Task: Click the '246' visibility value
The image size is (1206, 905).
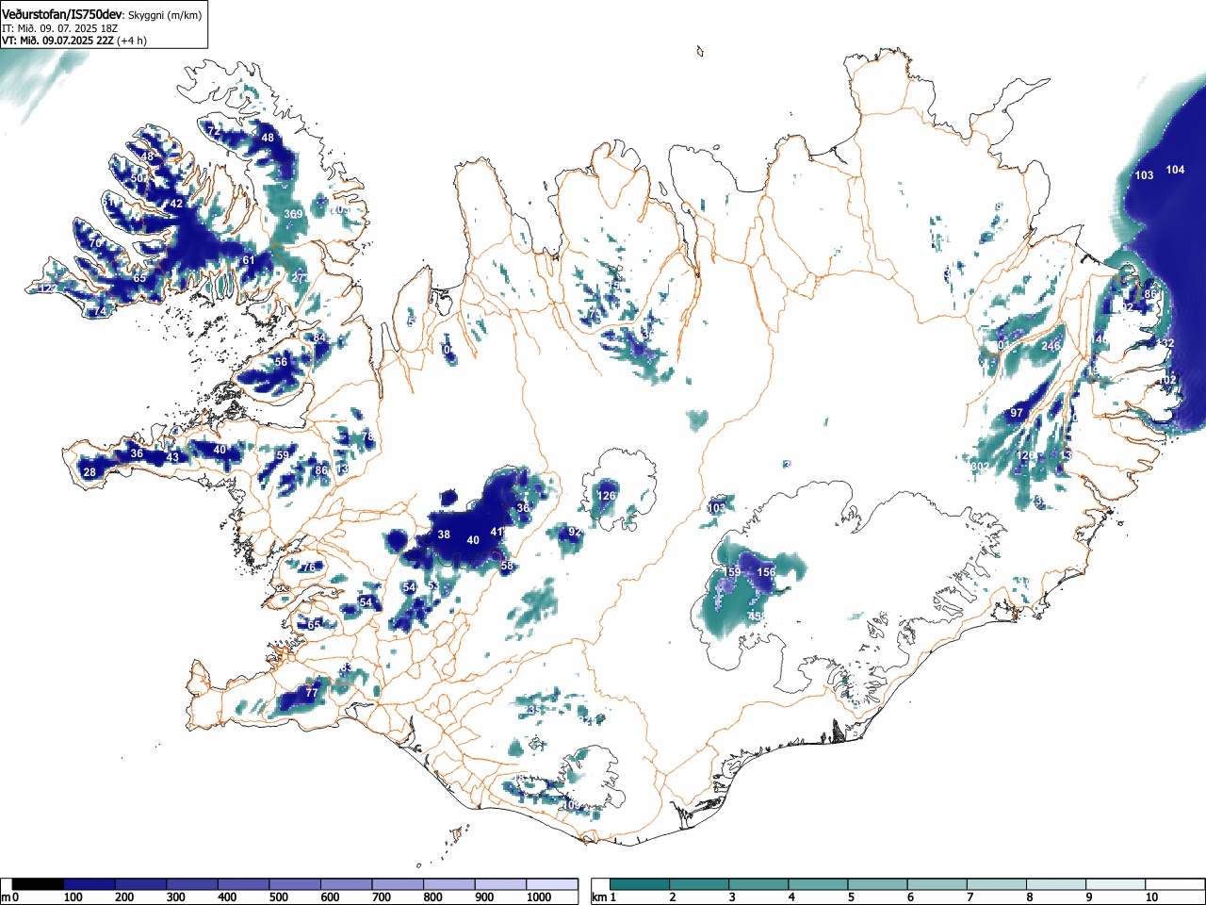Action: click(1051, 346)
